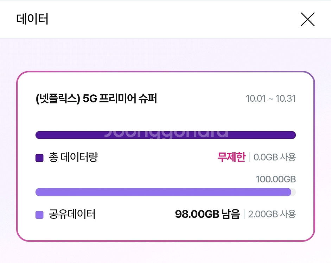Click the 10.01 start date
Viewport: 331px width, 263px height.
256,99
